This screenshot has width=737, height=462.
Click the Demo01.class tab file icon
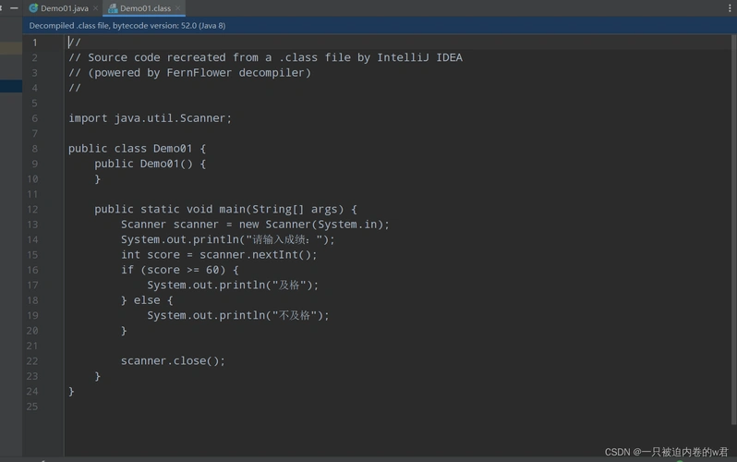[x=113, y=8]
